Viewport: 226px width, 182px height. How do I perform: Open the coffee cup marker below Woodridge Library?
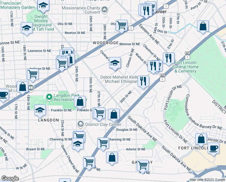pos(3,95)
